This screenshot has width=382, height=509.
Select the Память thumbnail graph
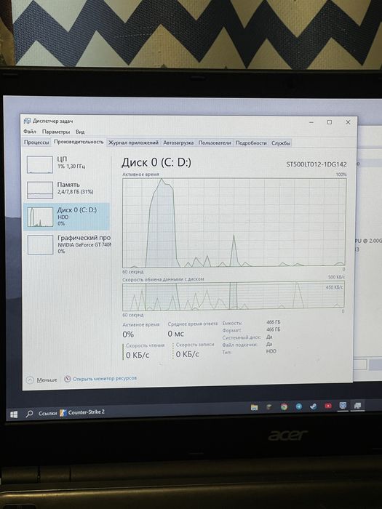pos(40,190)
